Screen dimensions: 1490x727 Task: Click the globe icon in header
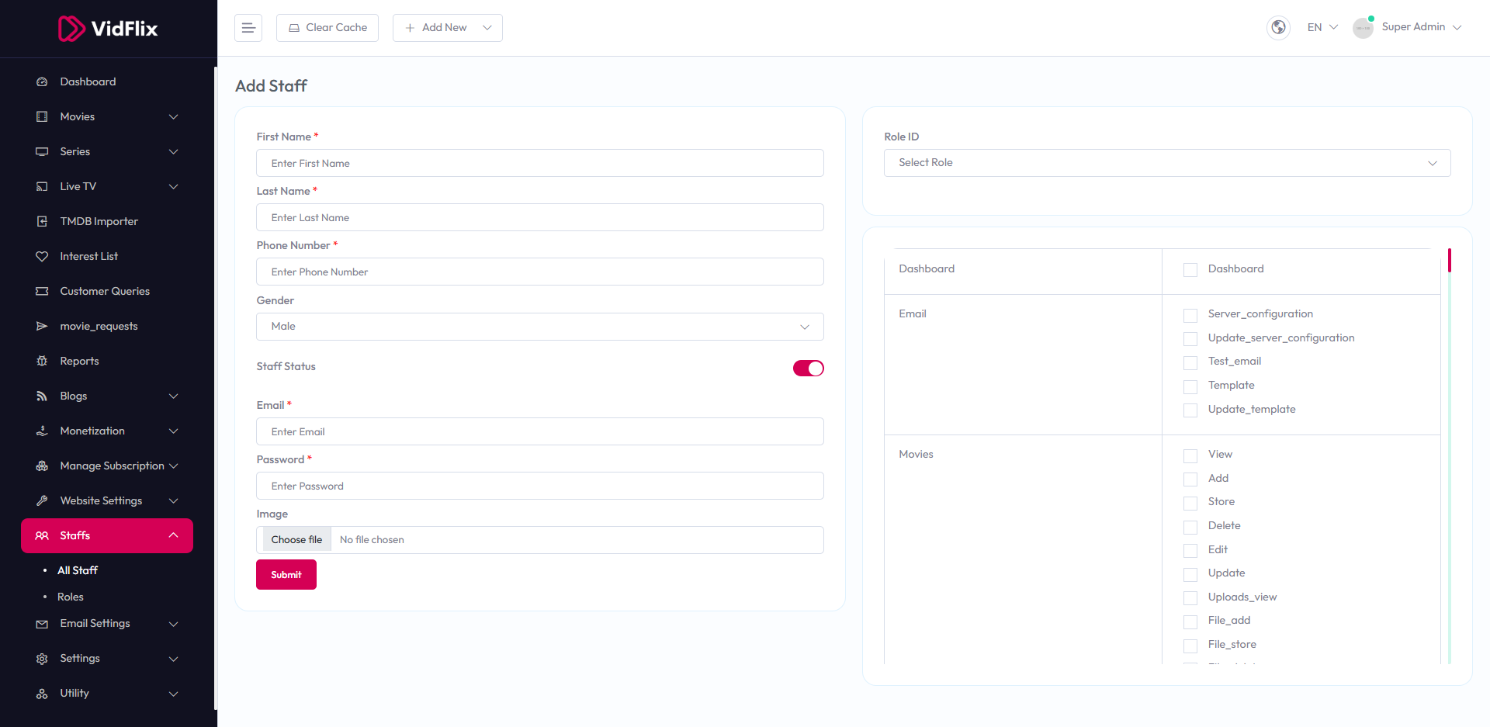tap(1278, 28)
